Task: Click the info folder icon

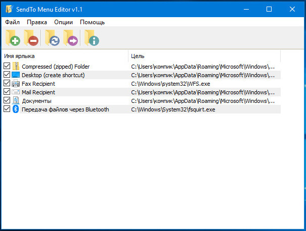Action: [92, 38]
